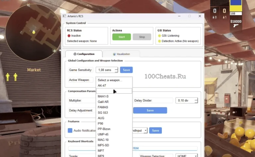Viewport: 255px width, 157px height.
Task: Toggle the Audio Notification checkbox
Action: pyautogui.click(x=70, y=130)
